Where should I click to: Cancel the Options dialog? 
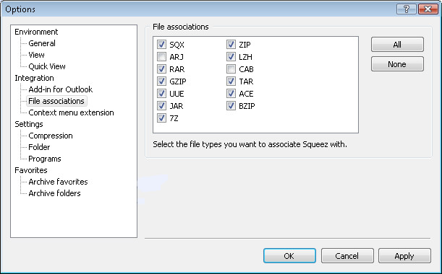(347, 256)
